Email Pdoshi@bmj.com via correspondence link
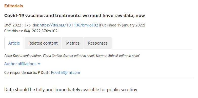198x98 pixels. [x=65, y=73]
